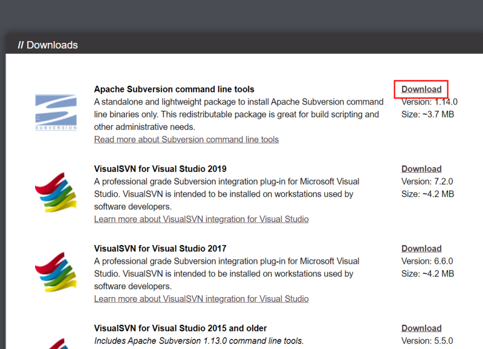Click the Apache Subversion logo icon
483x349 pixels.
pos(56,112)
